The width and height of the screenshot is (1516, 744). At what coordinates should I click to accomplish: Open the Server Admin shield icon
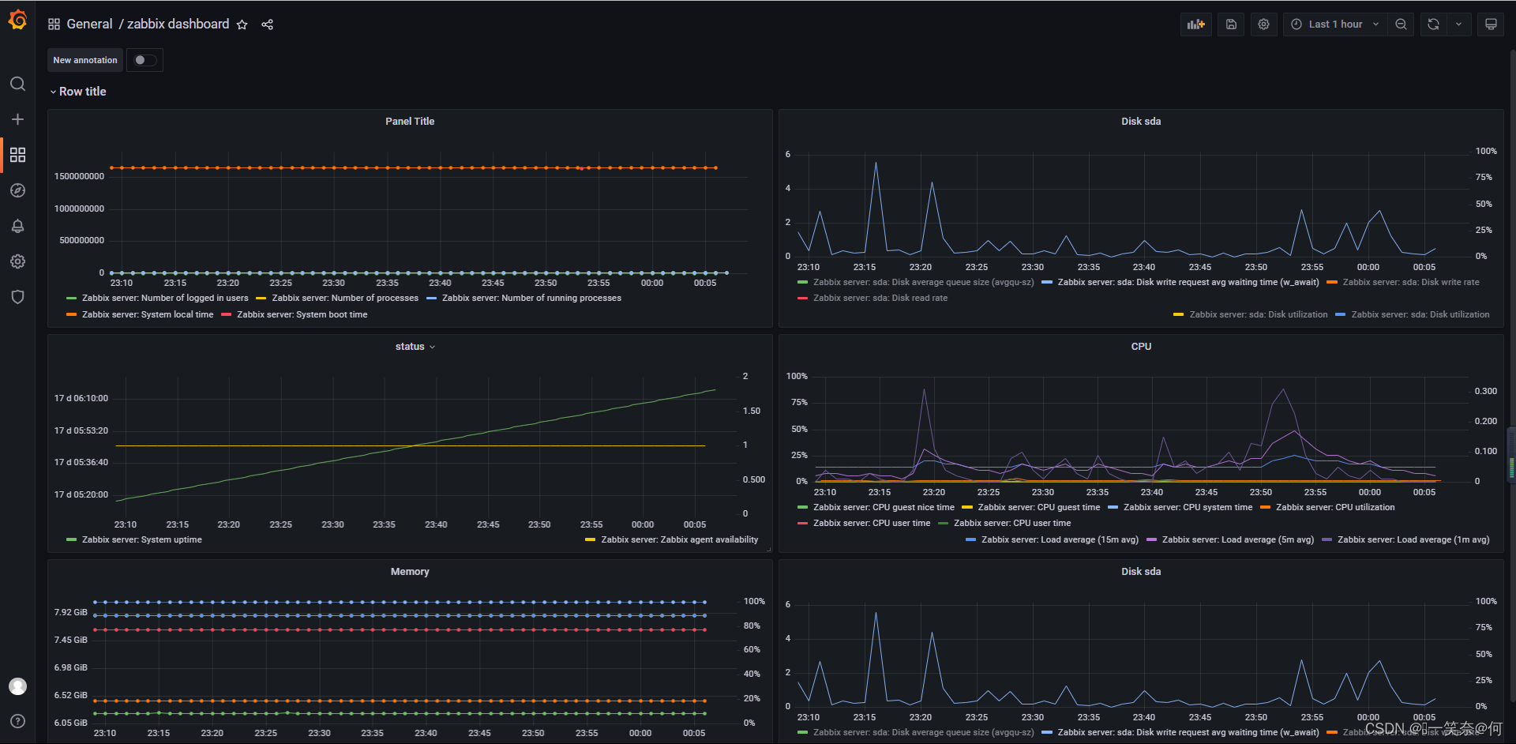[17, 297]
